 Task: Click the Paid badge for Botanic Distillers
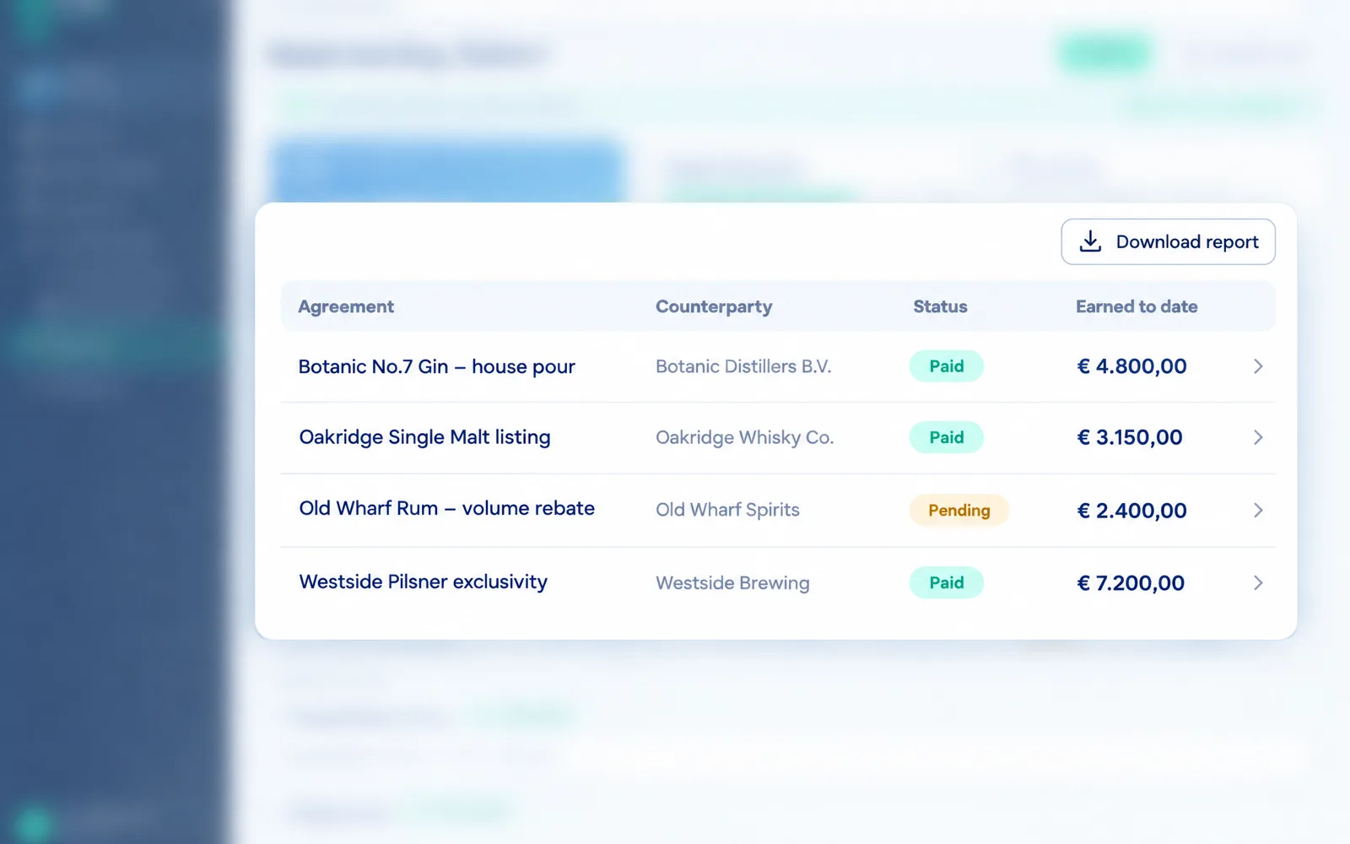(x=946, y=366)
